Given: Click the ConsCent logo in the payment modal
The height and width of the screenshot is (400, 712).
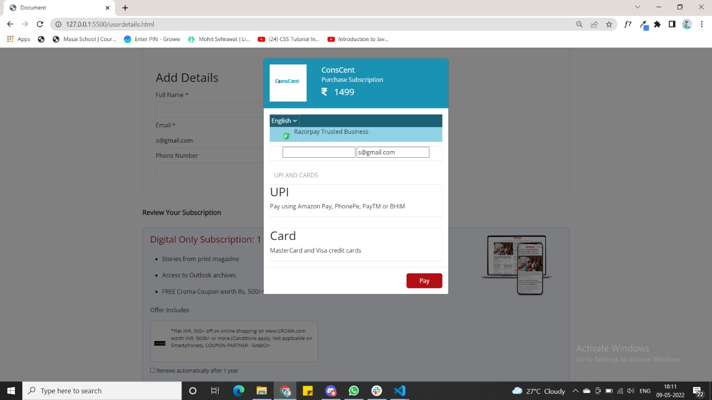Looking at the screenshot, I should coord(288,82).
